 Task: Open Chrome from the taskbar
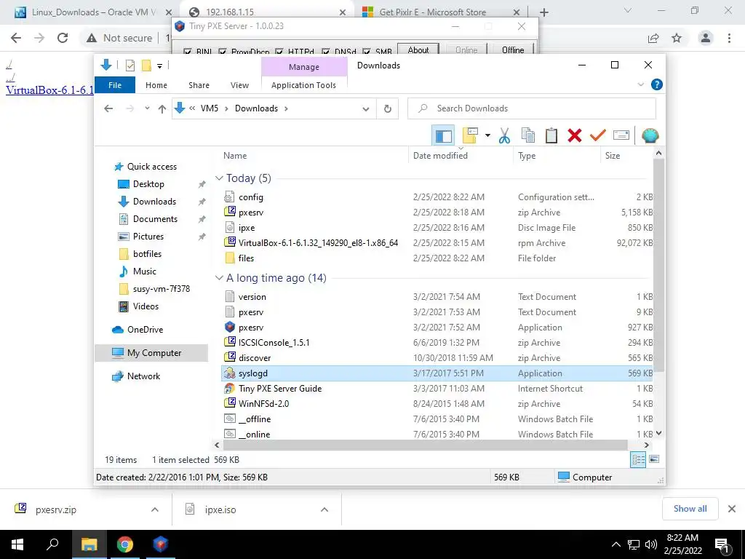125,544
